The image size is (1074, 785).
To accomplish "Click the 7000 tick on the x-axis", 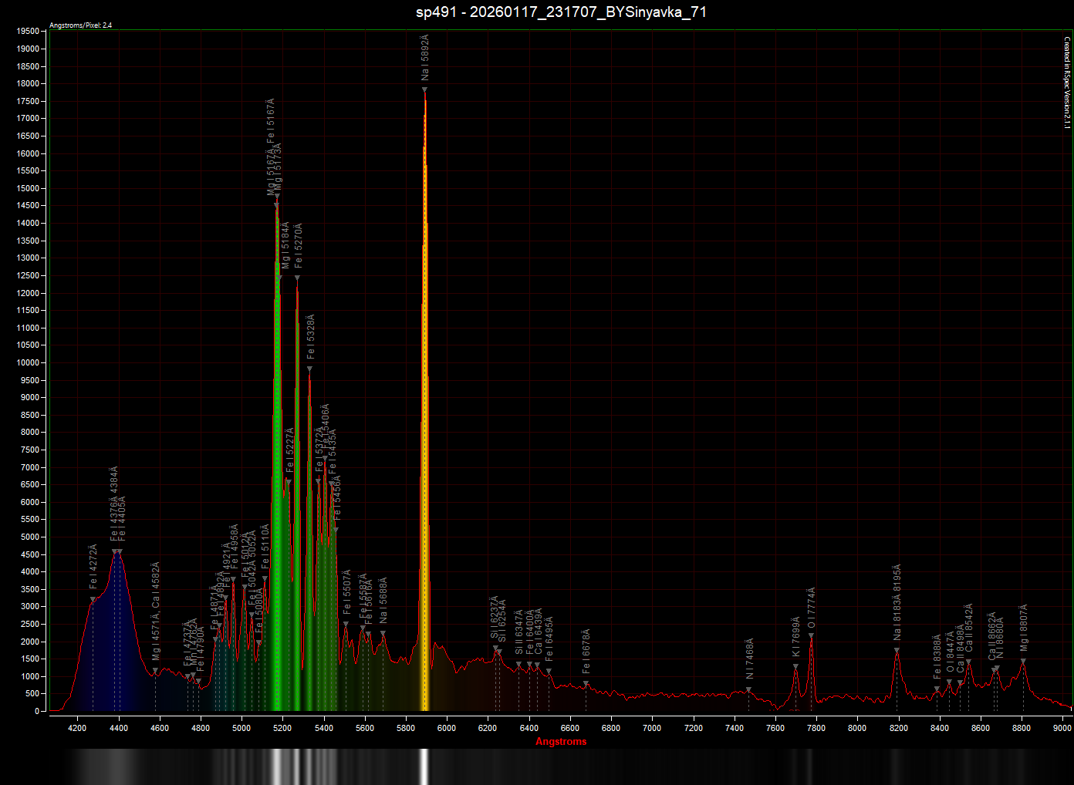I will pos(652,728).
